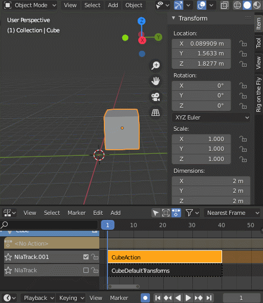263x303 pixels.
Task: Collapse the Transform panel
Action: pyautogui.click(x=173, y=18)
